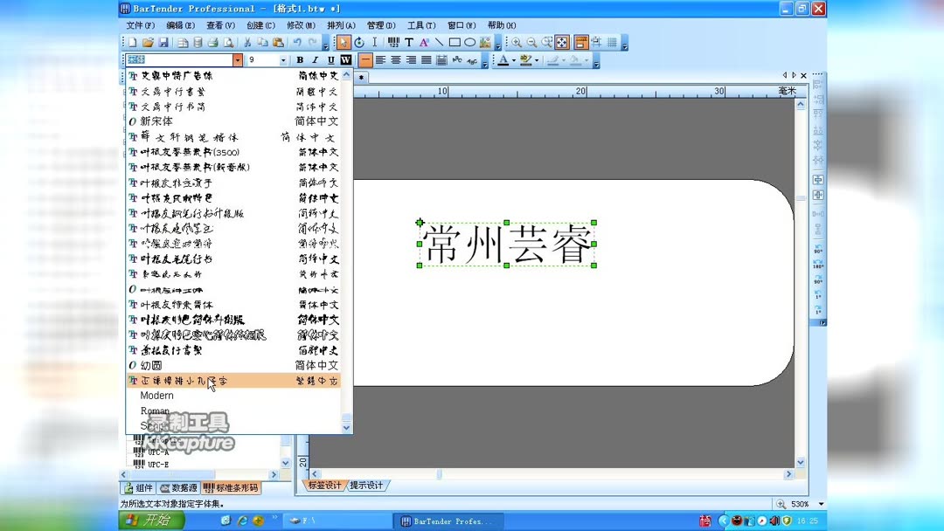Select the rectangle drawing tool
Viewport: 944px width, 531px height.
click(x=455, y=42)
